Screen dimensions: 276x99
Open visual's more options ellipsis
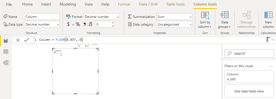point(95,45)
